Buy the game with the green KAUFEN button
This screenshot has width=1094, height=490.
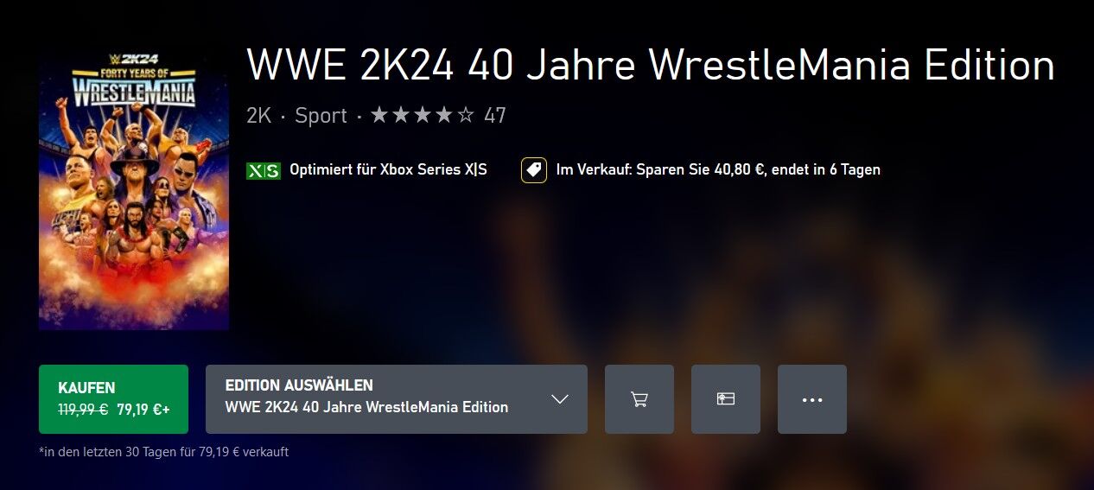tap(113, 399)
